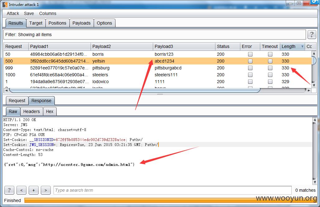Toggle Error checkbox for pittsburg row
Image resolution: width=320 pixels, height=207 pixels.
pyautogui.click(x=250, y=68)
